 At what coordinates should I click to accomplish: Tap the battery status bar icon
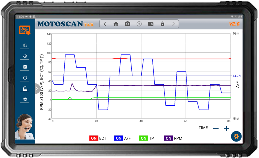241,16
